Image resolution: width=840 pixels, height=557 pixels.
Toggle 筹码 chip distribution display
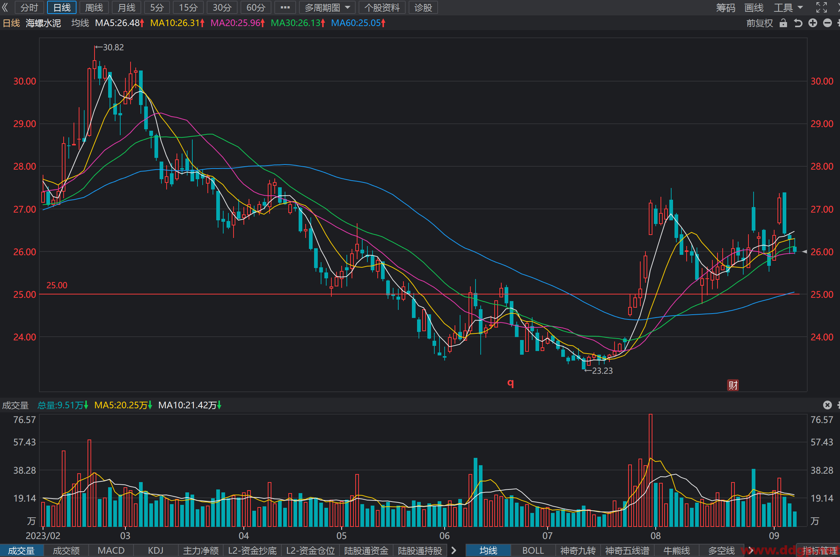[x=725, y=7]
